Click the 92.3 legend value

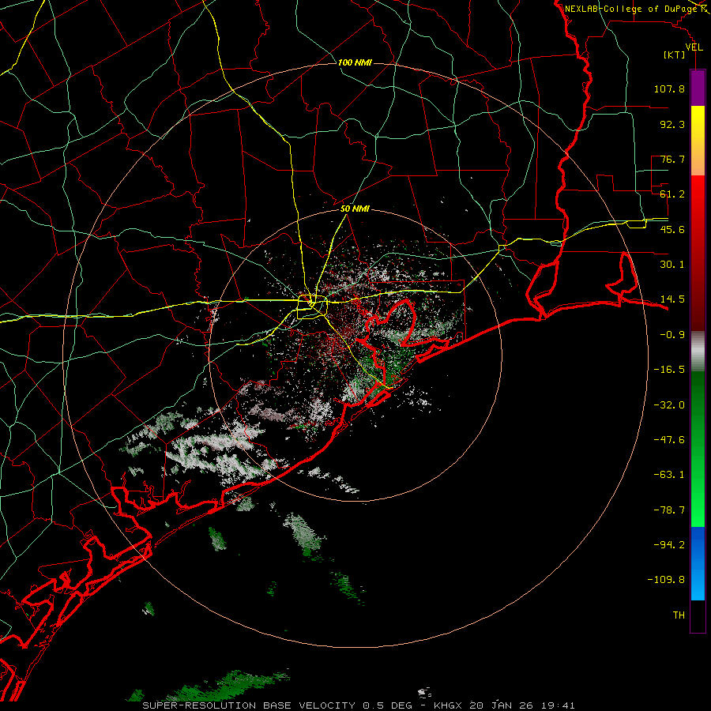[672, 124]
